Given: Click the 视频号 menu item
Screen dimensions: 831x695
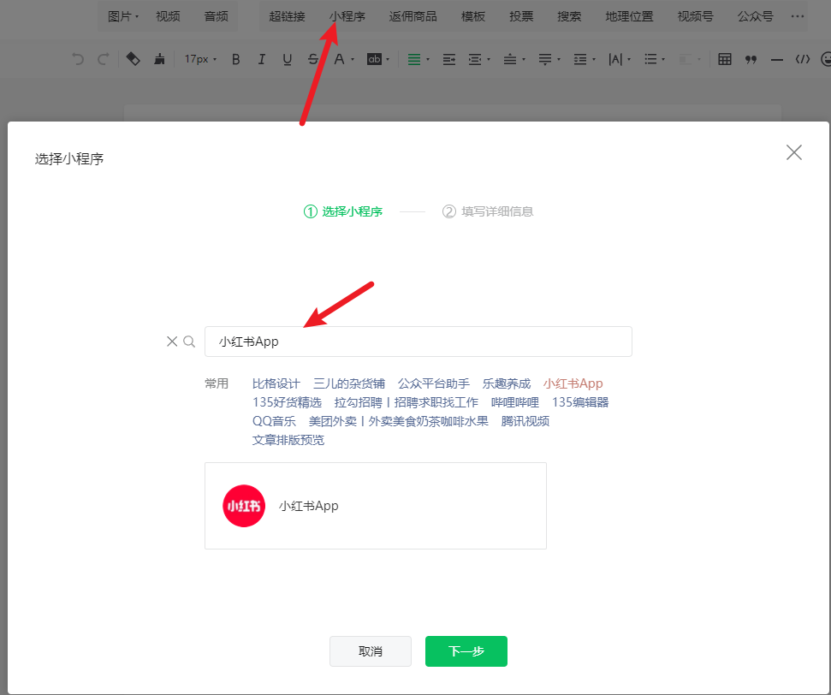Looking at the screenshot, I should click(695, 16).
